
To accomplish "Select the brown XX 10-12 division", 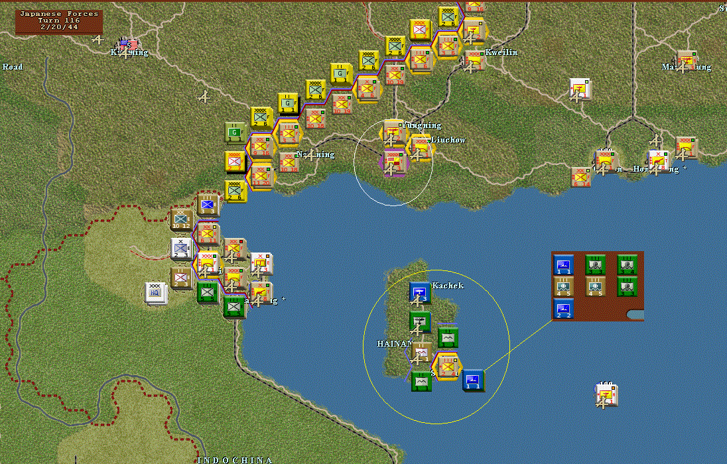I will click(x=181, y=221).
